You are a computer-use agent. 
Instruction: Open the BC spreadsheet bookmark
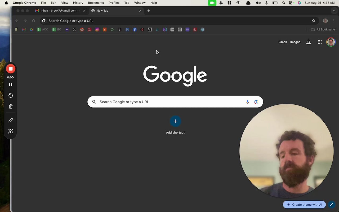tap(57, 29)
